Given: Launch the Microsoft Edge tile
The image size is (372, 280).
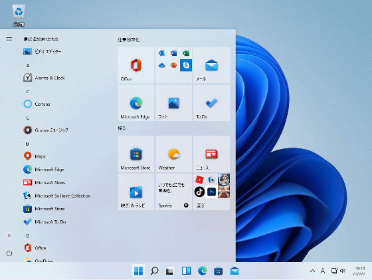Looking at the screenshot, I should pyautogui.click(x=136, y=103).
